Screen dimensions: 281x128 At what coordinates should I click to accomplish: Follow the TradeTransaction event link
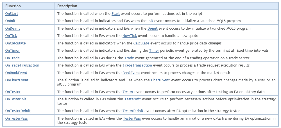137,65
